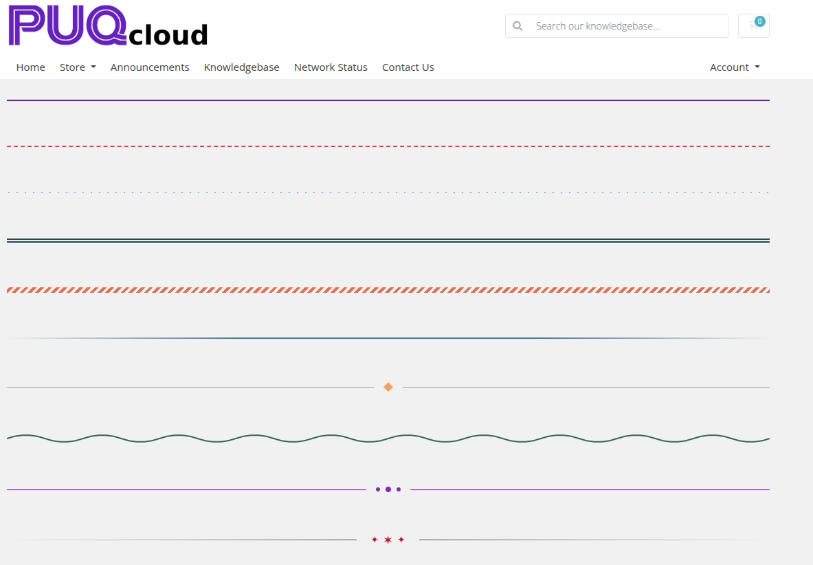This screenshot has height=565, width=813.
Task: Click the red star divider ornament
Action: (x=388, y=540)
